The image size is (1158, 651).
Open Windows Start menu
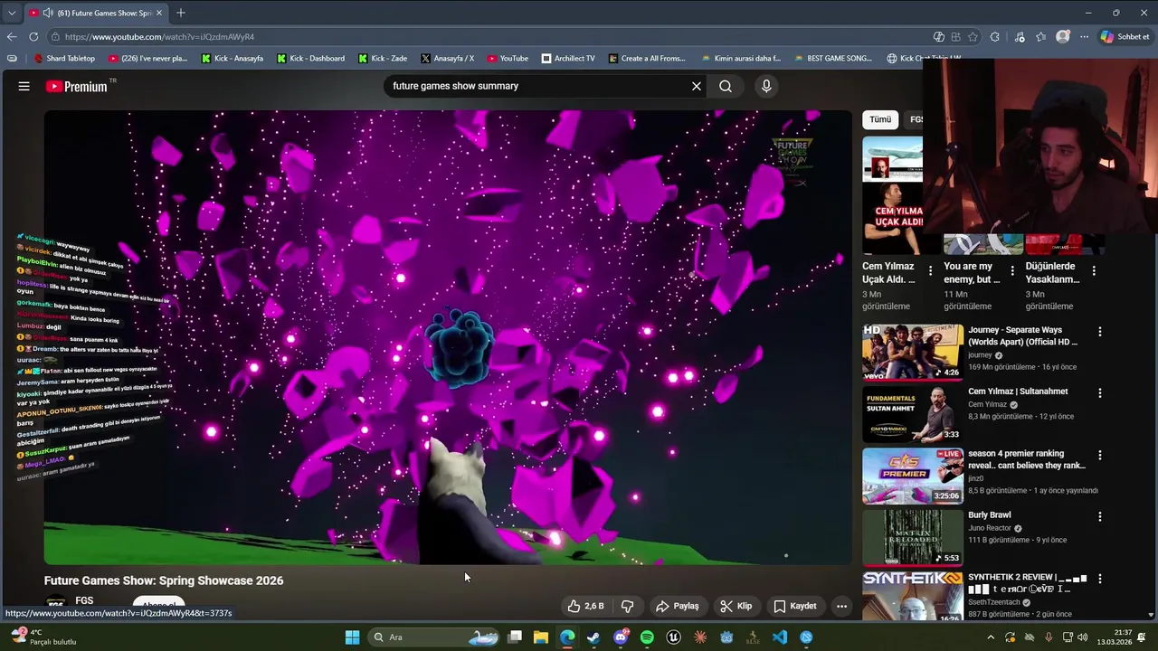(x=352, y=637)
